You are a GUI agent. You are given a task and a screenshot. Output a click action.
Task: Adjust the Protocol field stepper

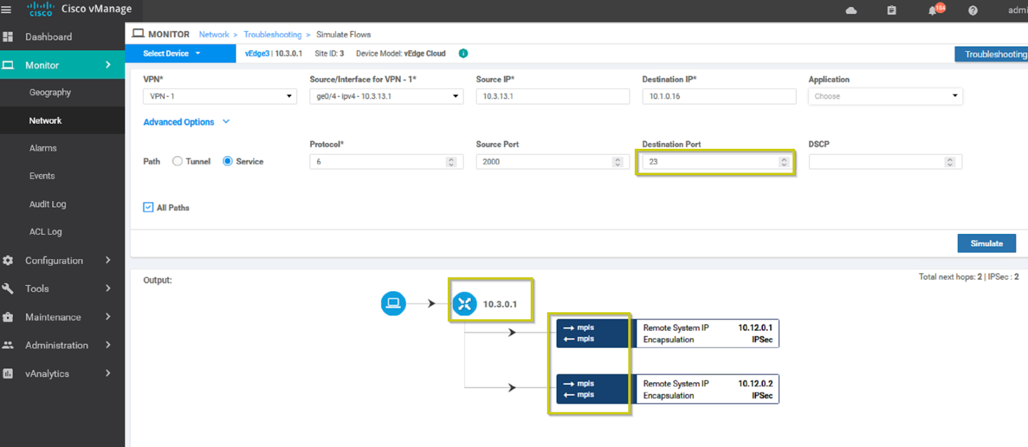coord(451,162)
